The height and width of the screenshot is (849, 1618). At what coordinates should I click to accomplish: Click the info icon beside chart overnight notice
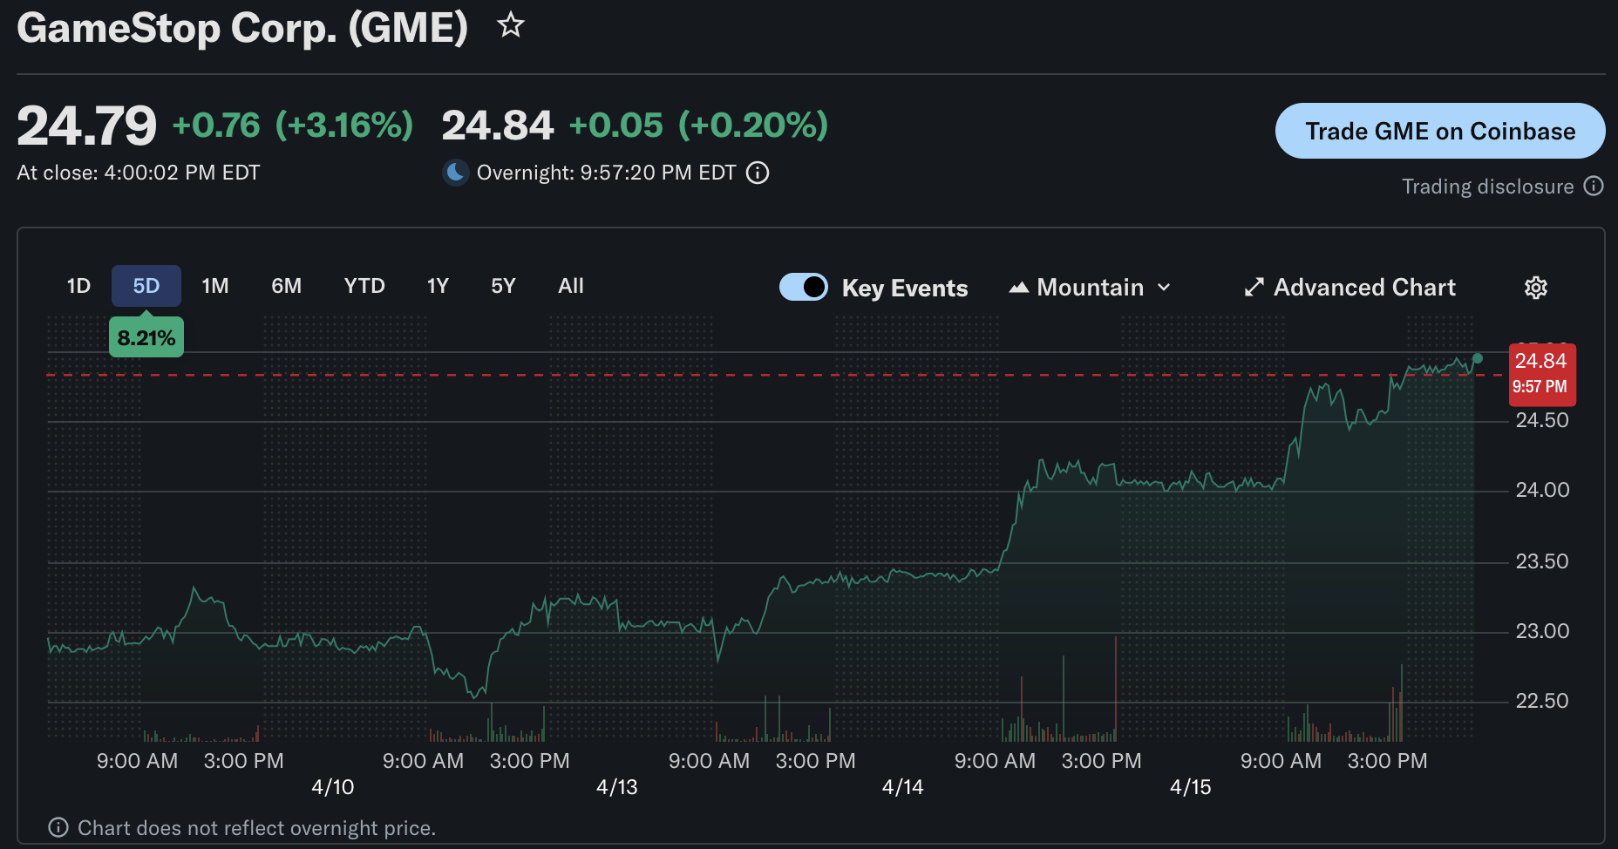58,827
